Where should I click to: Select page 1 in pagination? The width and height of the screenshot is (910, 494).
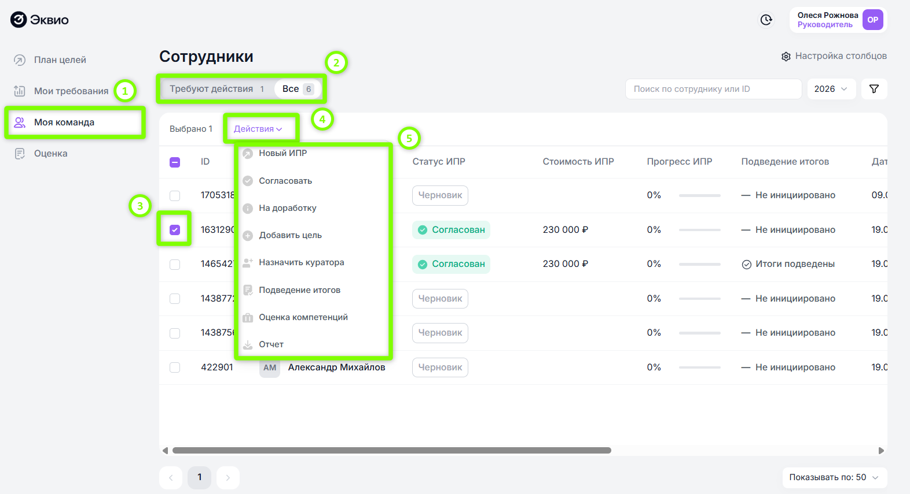click(x=200, y=477)
